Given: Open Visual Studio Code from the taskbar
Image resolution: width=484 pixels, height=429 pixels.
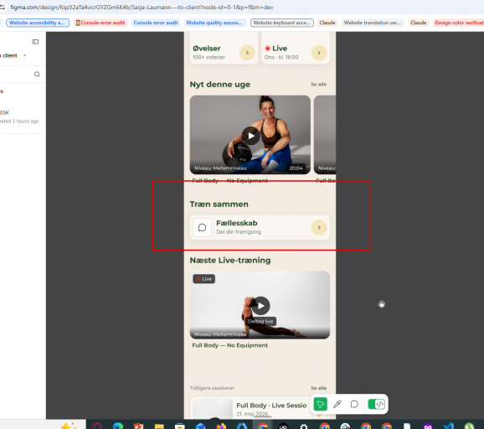Looking at the screenshot, I should (x=449, y=426).
